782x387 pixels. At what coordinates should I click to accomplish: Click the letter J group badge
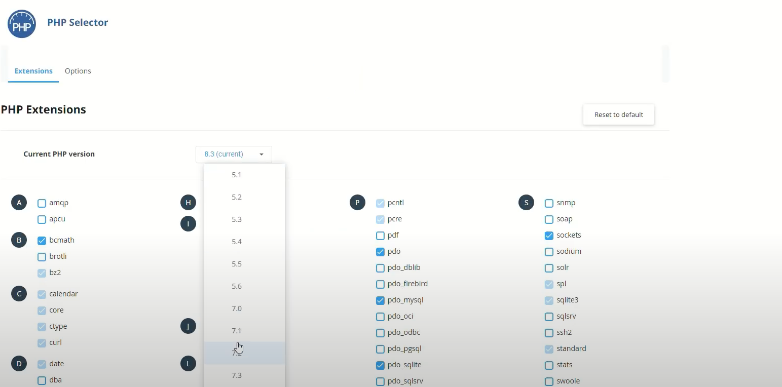188,326
